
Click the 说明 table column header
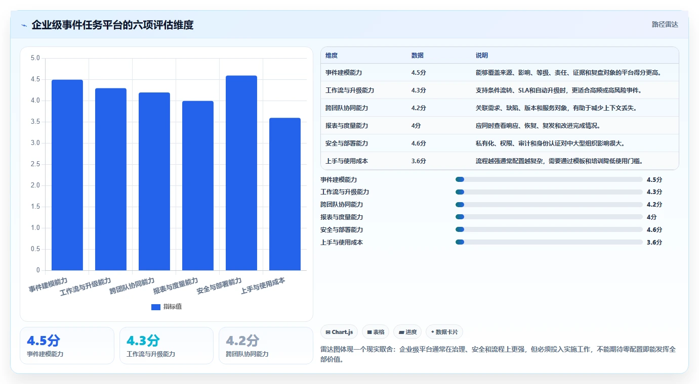pyautogui.click(x=482, y=55)
